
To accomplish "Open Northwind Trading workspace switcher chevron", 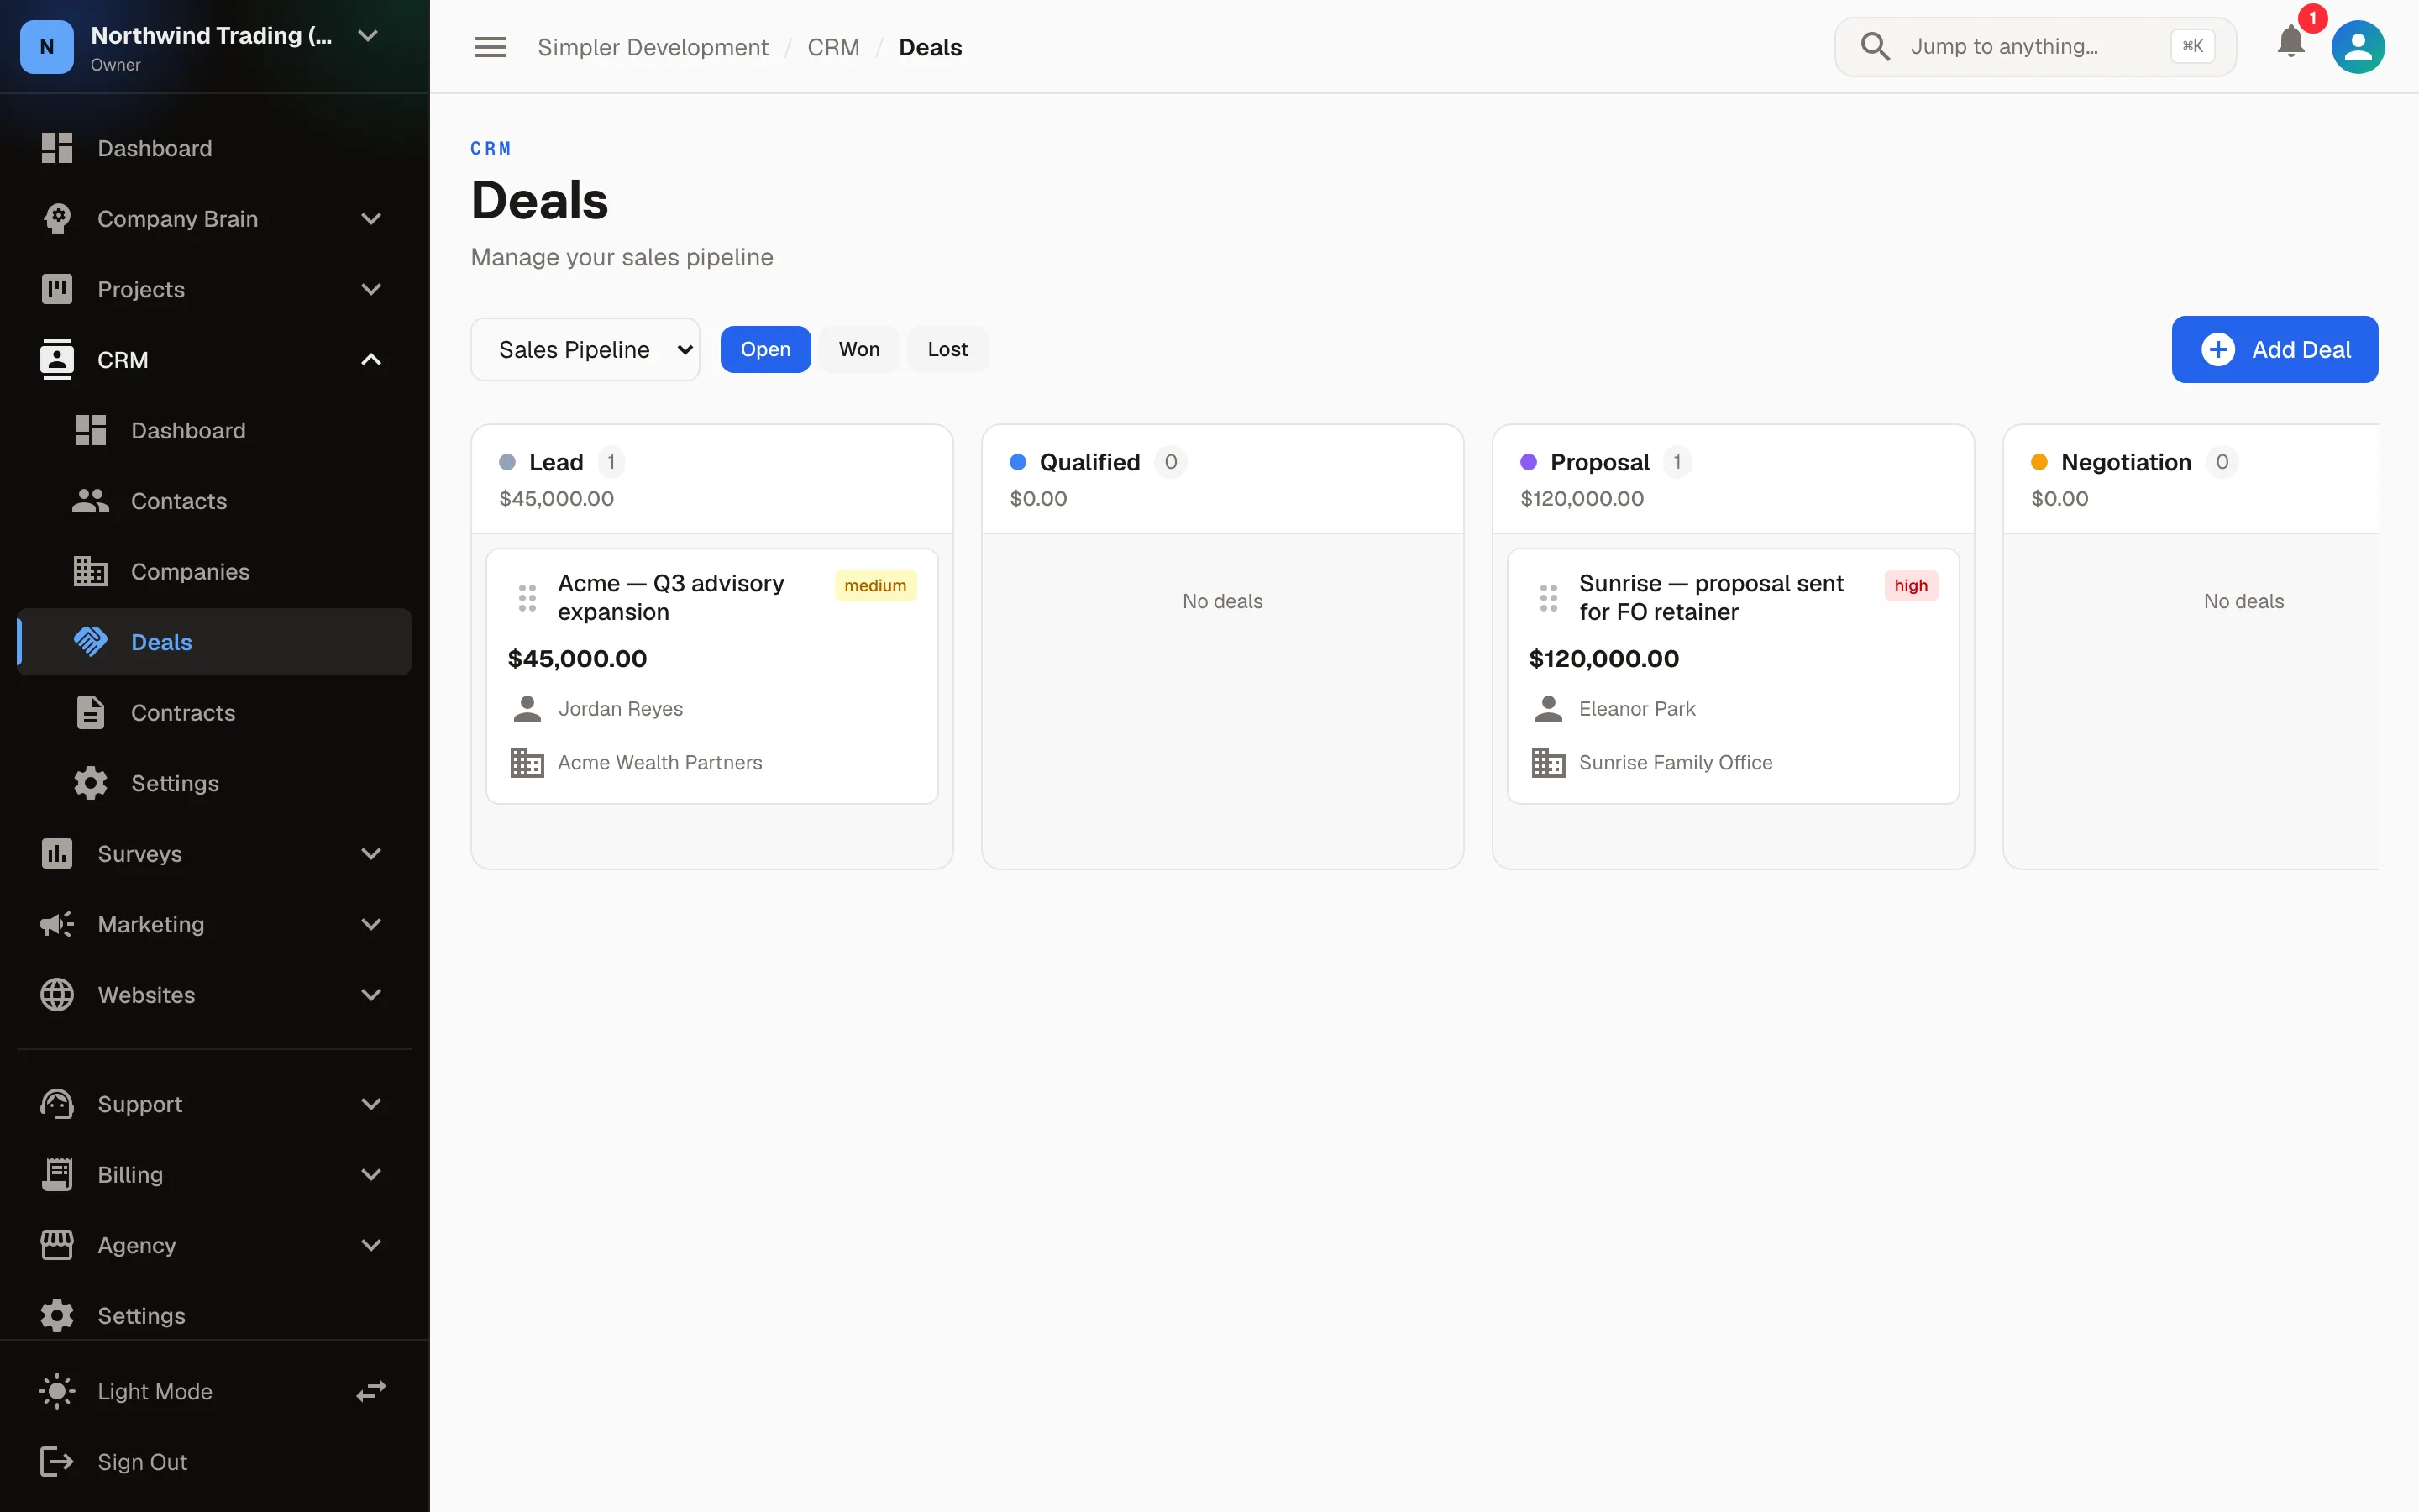I will (x=368, y=36).
